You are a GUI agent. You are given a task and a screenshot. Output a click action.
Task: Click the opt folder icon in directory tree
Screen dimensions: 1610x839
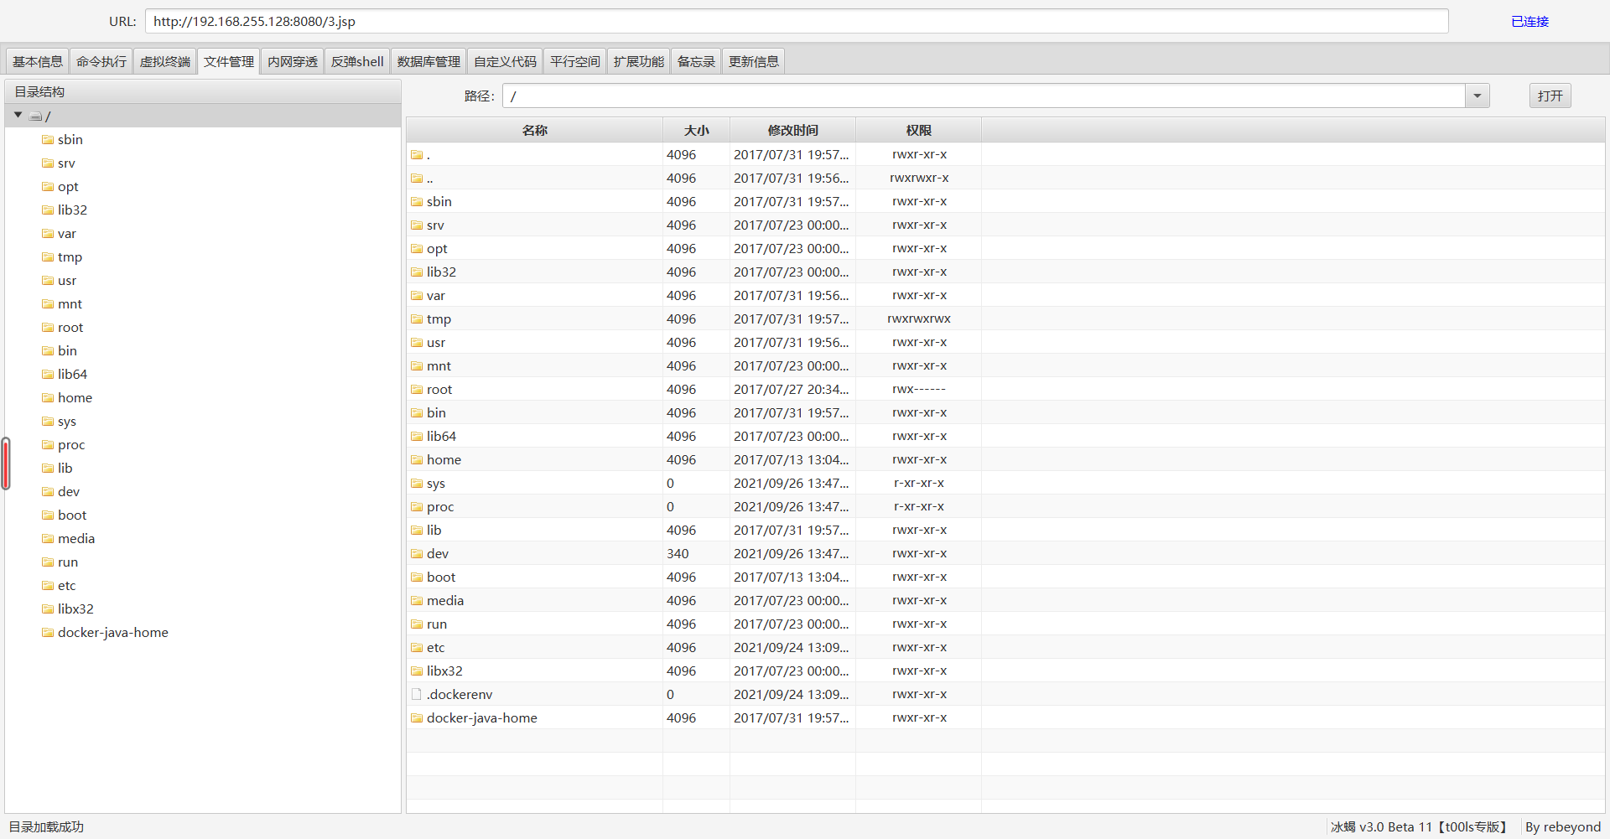click(x=48, y=187)
